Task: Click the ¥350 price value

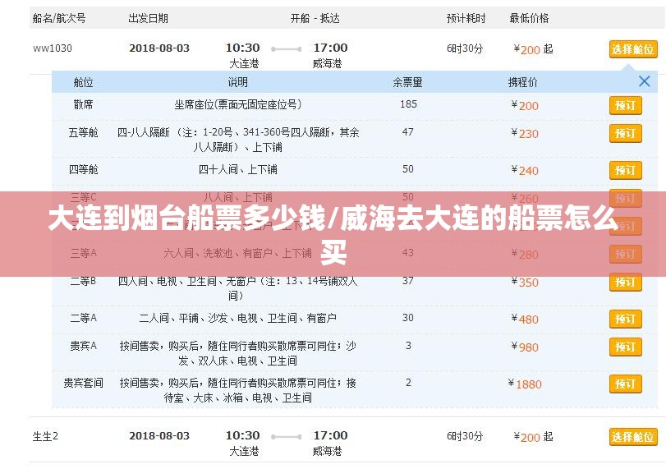Action: coord(525,282)
